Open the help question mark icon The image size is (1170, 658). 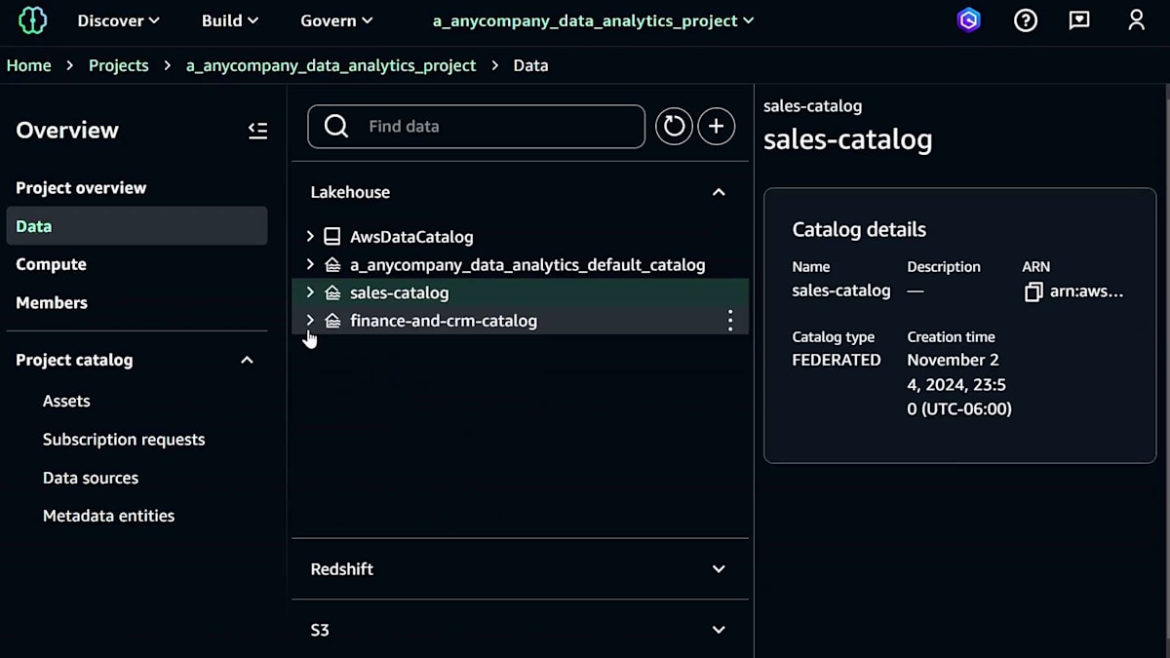coord(1025,20)
